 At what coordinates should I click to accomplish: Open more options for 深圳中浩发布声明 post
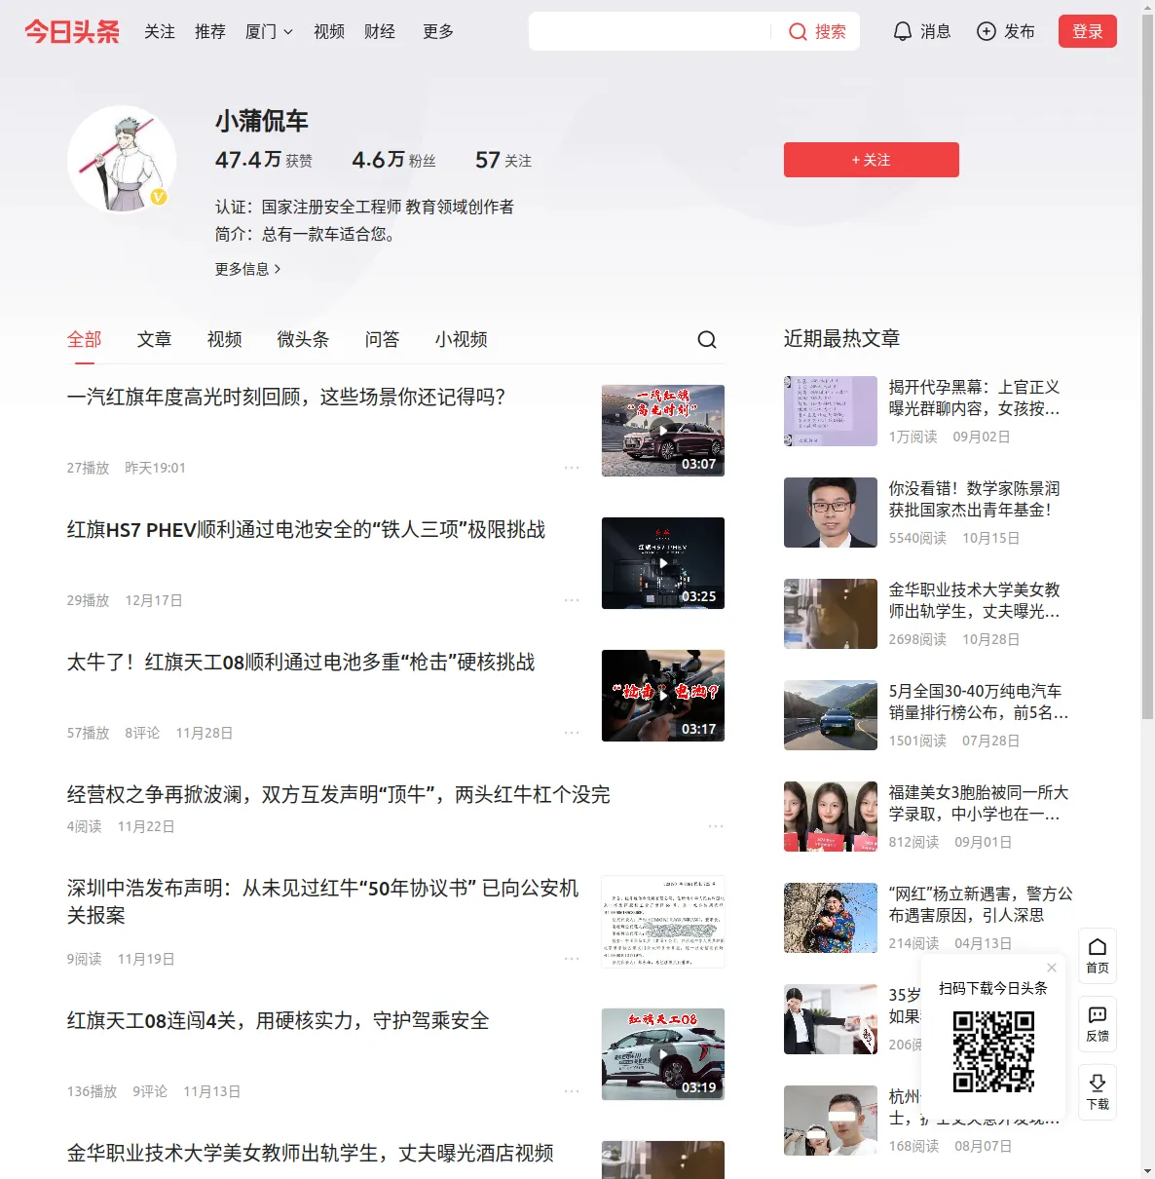point(572,959)
